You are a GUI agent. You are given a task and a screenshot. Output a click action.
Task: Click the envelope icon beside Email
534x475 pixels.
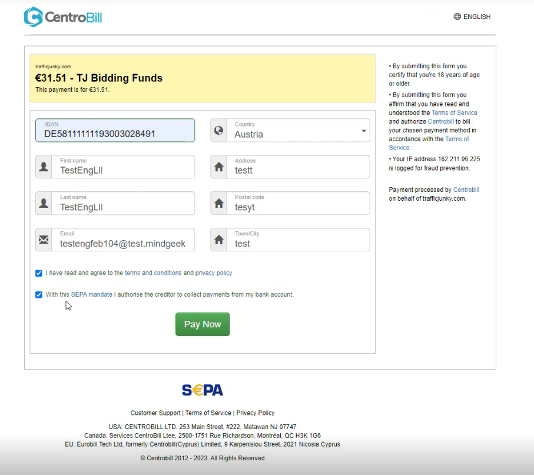pyautogui.click(x=44, y=240)
